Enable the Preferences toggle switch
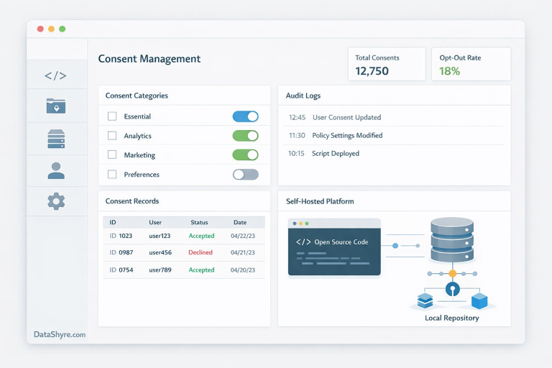Viewport: 552px width, 368px height. pos(245,175)
